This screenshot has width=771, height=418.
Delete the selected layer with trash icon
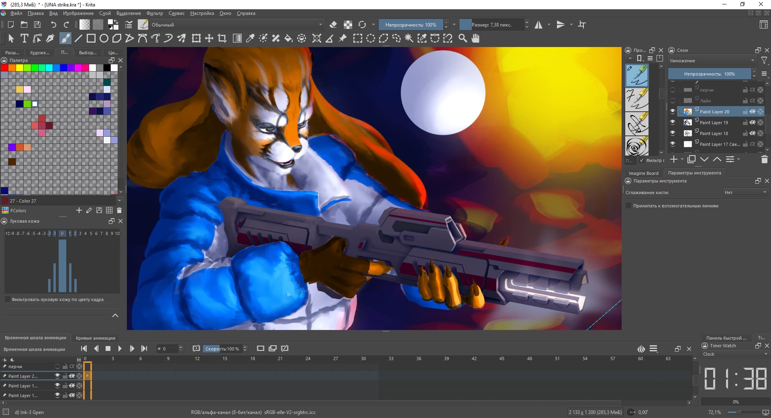[765, 160]
